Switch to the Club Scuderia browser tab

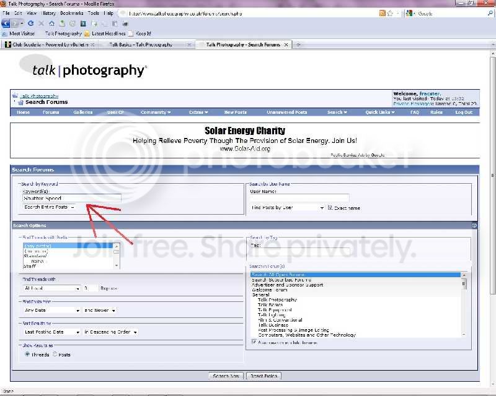coord(50,45)
